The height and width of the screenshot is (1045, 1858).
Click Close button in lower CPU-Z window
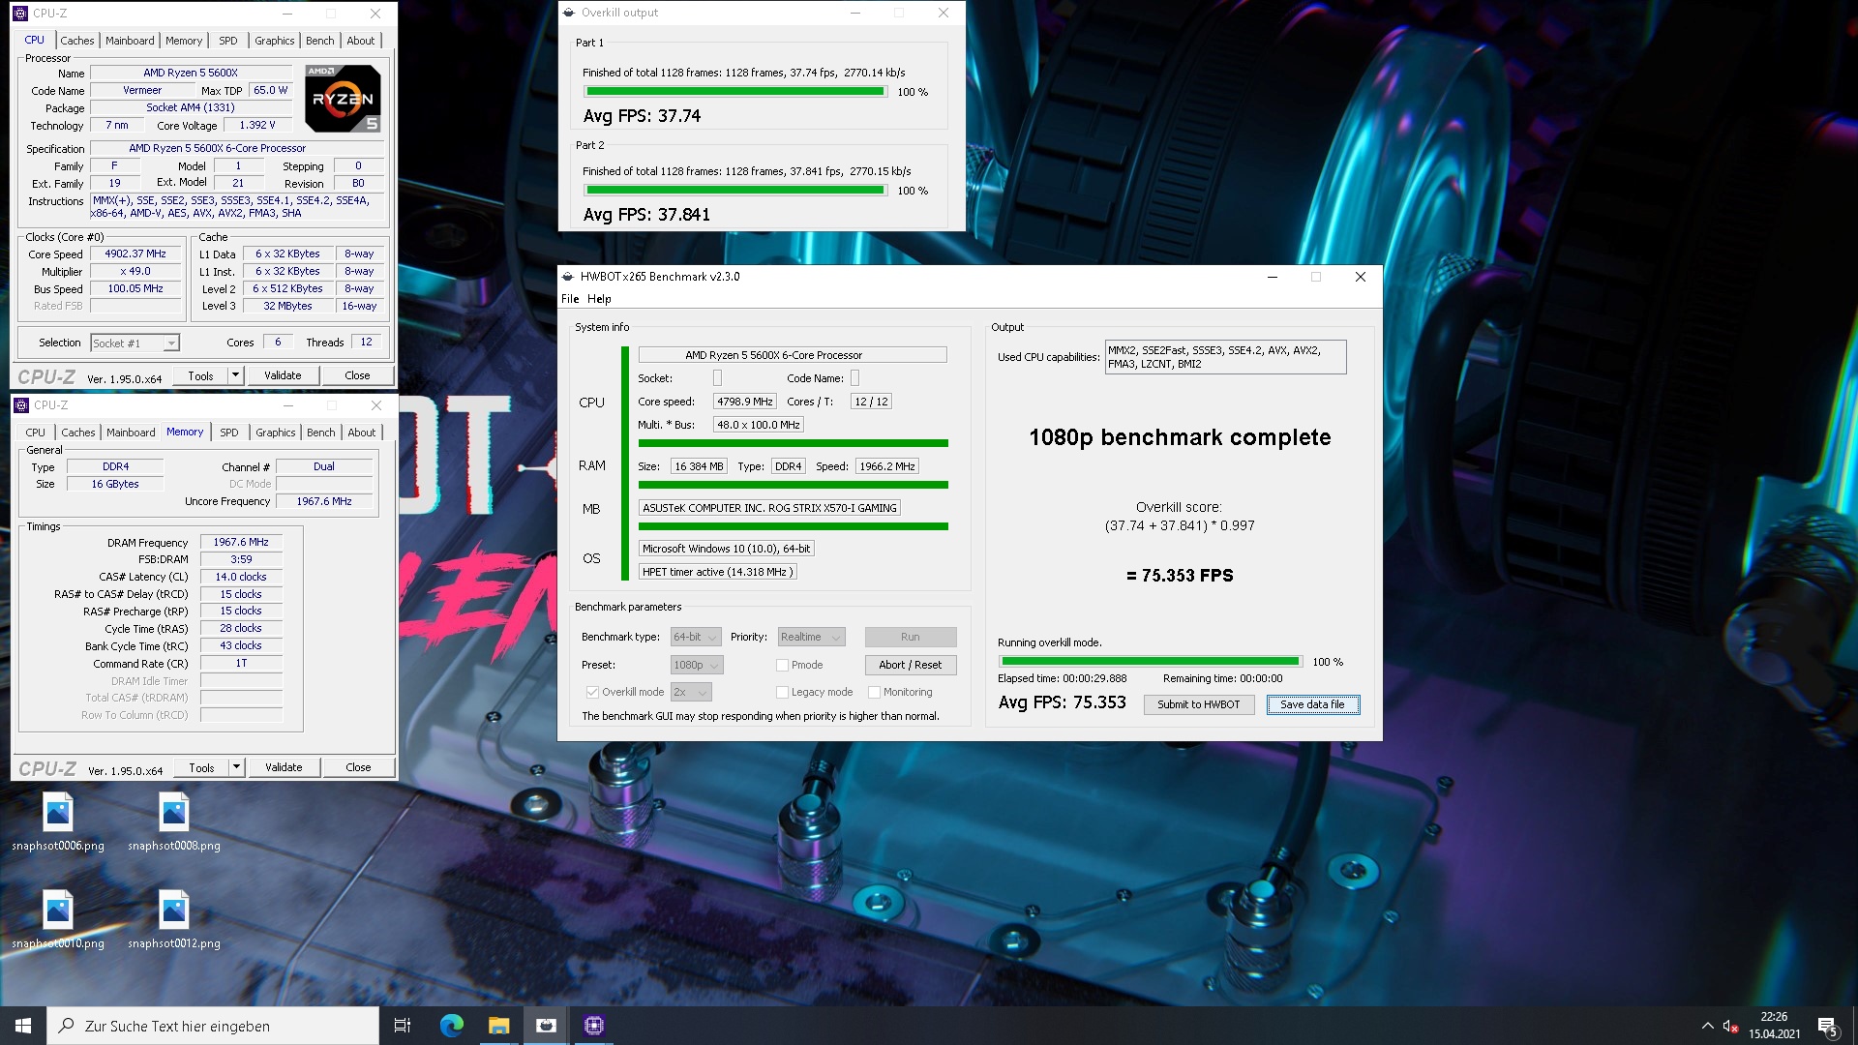[x=358, y=767]
